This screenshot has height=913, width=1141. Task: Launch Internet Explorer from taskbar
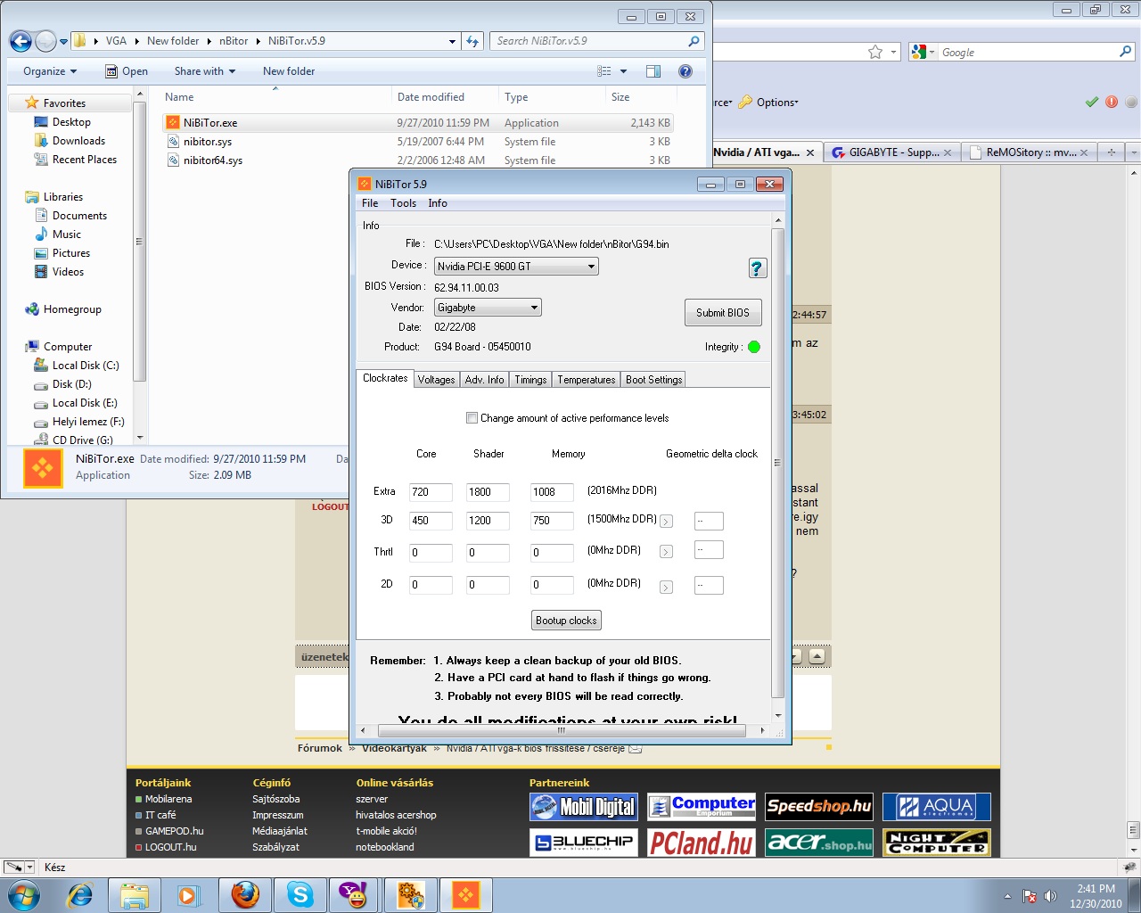[x=80, y=895]
